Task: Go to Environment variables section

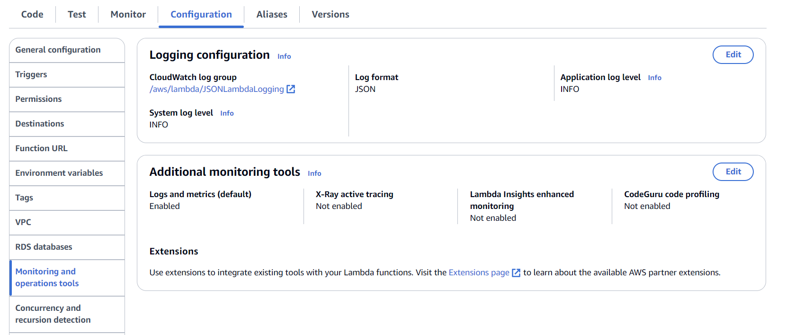Action: (x=59, y=173)
